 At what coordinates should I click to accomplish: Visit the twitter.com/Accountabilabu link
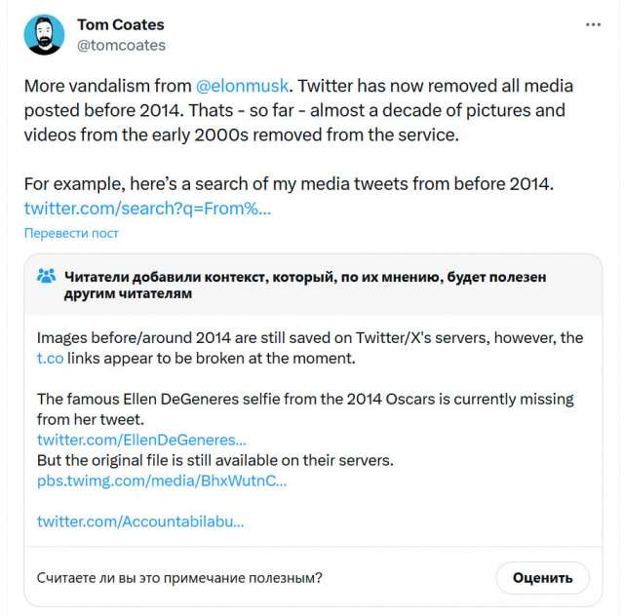coord(140,520)
